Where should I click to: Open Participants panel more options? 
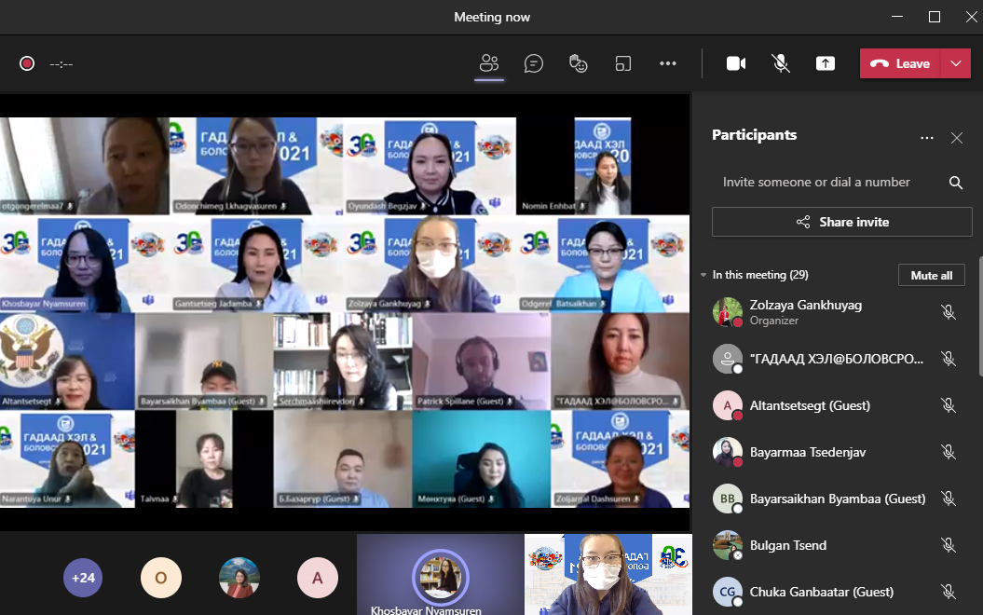[x=926, y=138]
